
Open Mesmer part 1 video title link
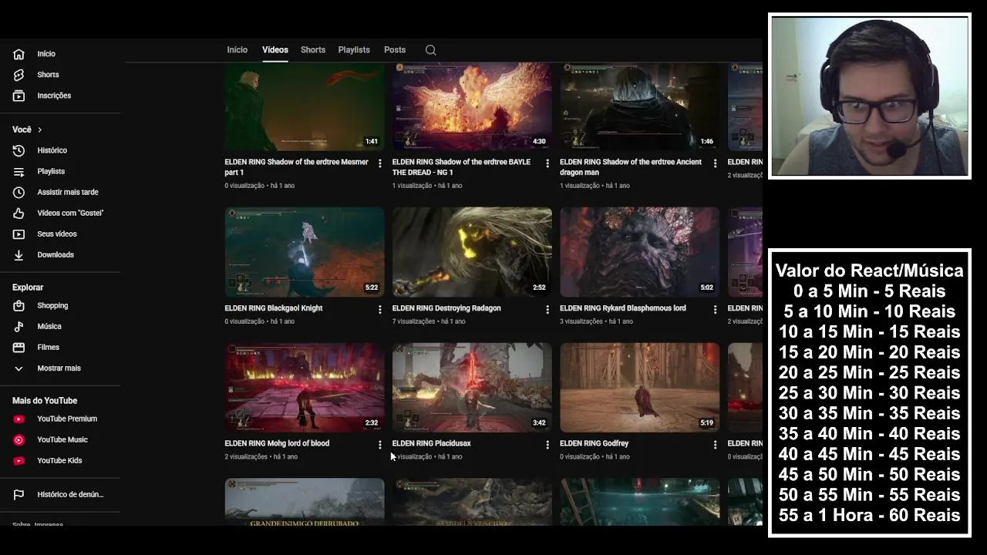tap(296, 167)
